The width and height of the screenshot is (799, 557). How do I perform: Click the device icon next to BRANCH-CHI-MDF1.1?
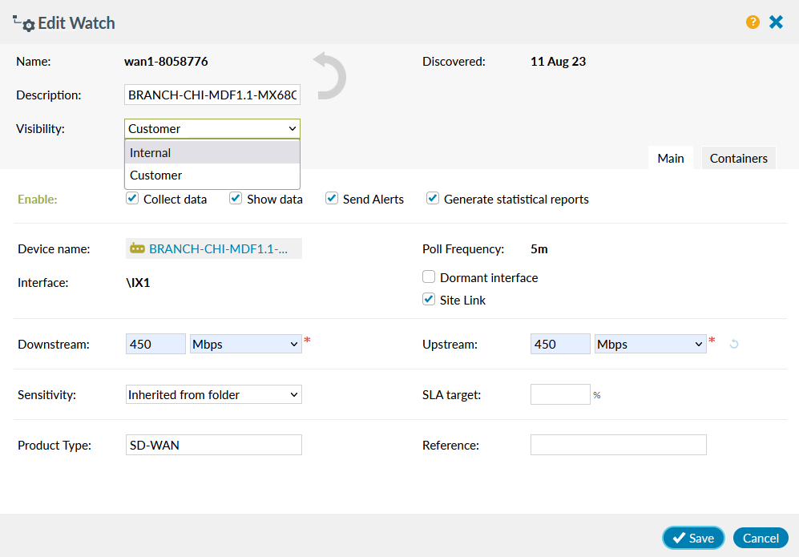point(138,248)
